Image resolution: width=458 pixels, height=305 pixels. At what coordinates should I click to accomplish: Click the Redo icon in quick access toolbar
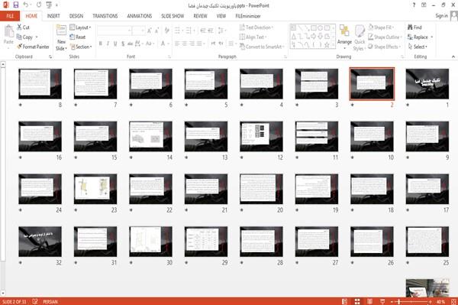pos(39,5)
